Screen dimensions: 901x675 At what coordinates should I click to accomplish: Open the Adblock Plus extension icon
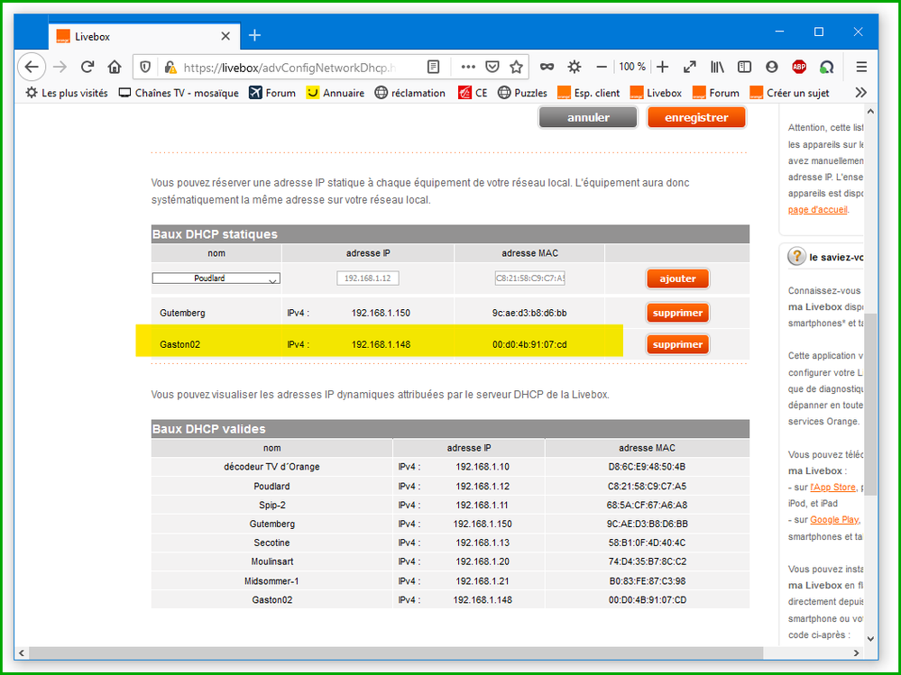click(799, 67)
